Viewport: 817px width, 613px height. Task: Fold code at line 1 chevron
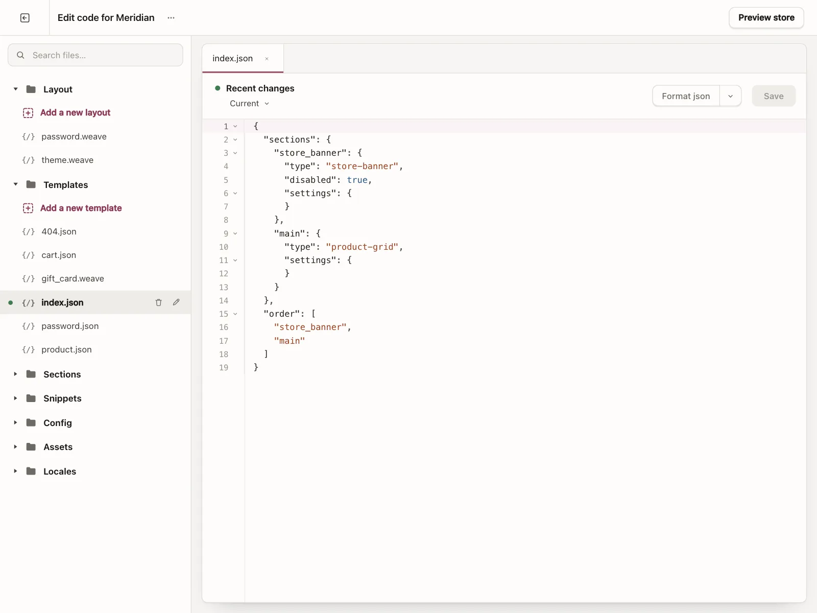tap(235, 126)
